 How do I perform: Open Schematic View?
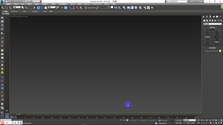pyautogui.click(x=136, y=8)
